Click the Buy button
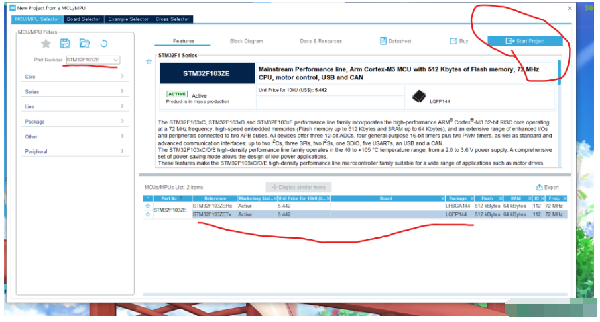600x322 pixels. 459,41
